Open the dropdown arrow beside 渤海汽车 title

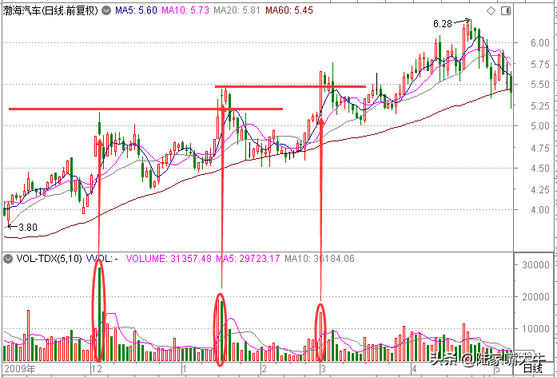coord(106,10)
